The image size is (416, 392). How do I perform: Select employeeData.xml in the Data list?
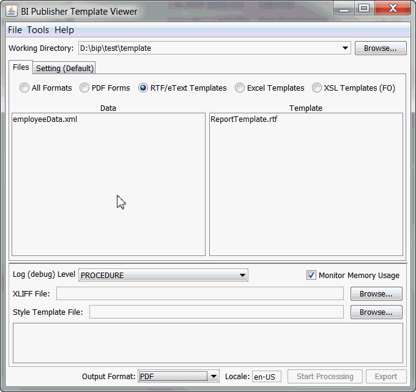(45, 119)
